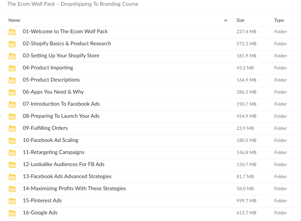Open the 08-Preparing To Launch Your Ads folder

pyautogui.click(x=61, y=116)
